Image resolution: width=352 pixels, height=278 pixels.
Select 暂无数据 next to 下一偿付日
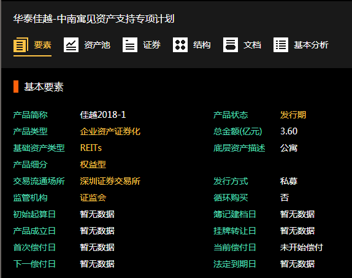[98, 264]
